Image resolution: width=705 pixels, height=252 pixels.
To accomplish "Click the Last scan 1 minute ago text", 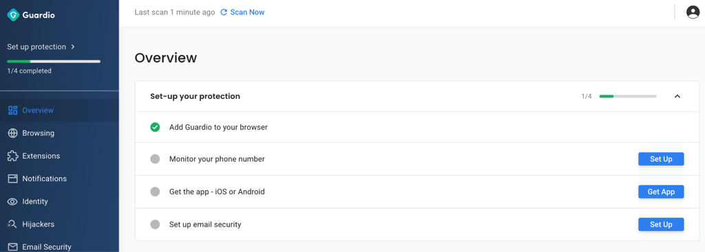I will pos(174,12).
